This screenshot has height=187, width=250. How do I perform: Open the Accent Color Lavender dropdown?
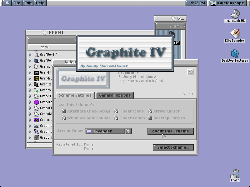(x=108, y=131)
